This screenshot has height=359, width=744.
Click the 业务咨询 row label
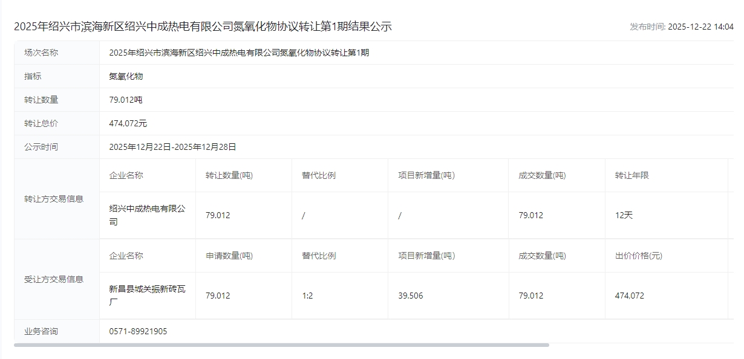[x=41, y=331]
